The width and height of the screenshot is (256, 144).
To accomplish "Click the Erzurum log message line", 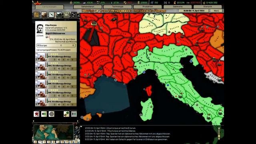I will click(110, 128).
